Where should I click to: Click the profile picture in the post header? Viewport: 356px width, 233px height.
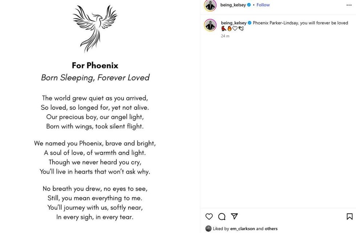pyautogui.click(x=210, y=5)
